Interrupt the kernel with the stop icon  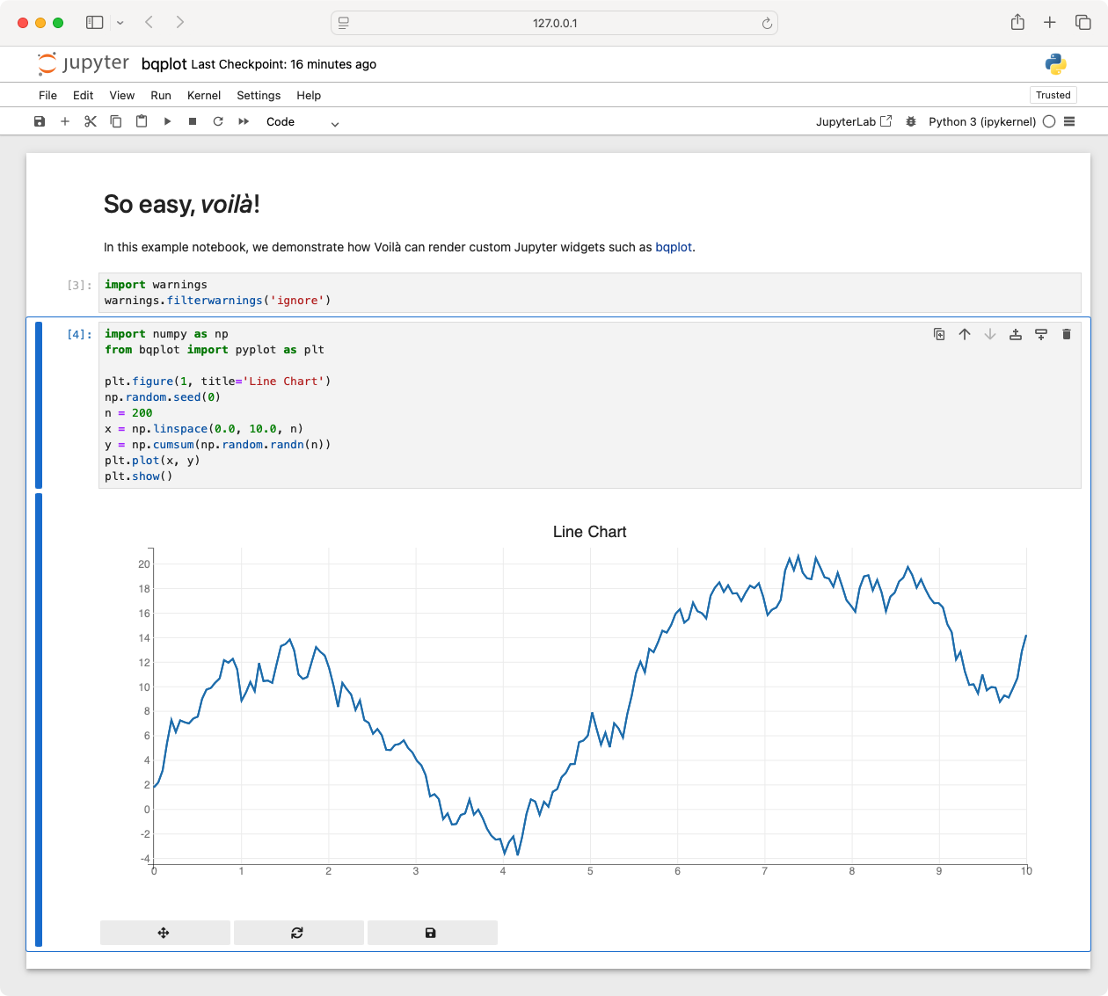[193, 121]
